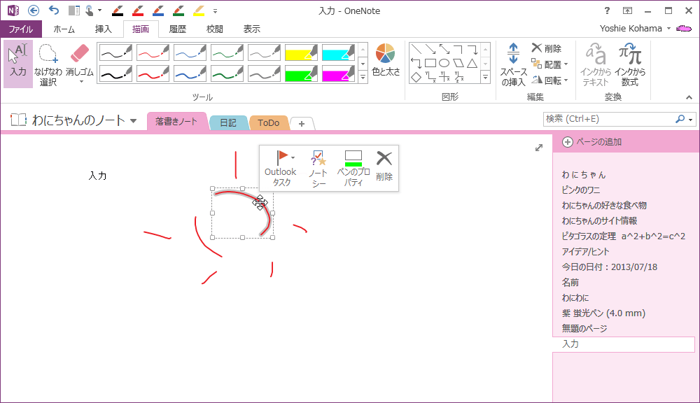Image resolution: width=700 pixels, height=403 pixels.
Task: Select the yellow highlighter in quick access toolbar
Action: click(x=199, y=10)
